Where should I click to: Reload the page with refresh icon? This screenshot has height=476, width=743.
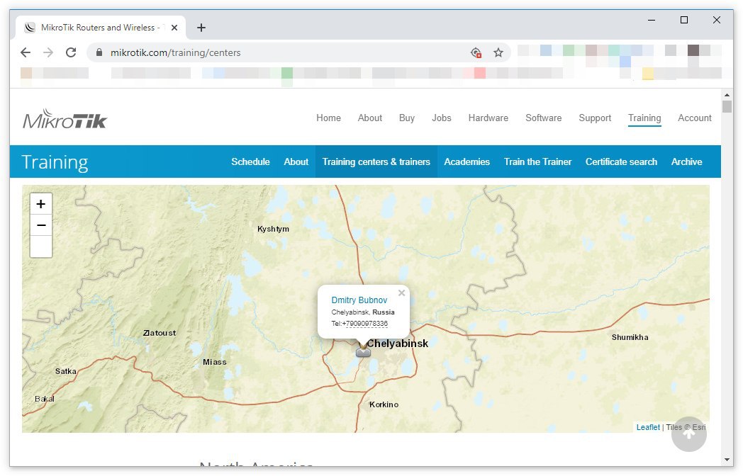[71, 52]
